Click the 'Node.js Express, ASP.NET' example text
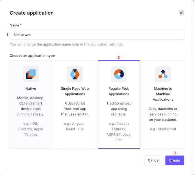 [119, 131]
